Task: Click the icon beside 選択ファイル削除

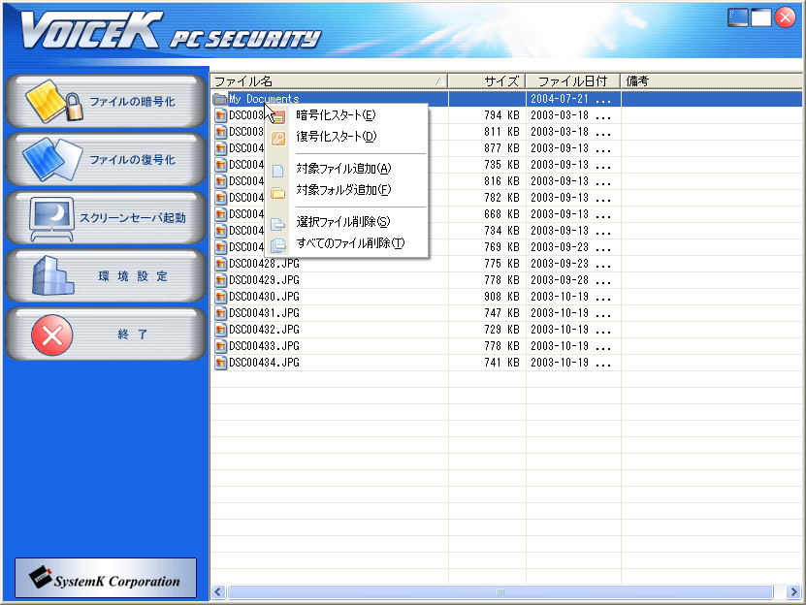Action: coord(277,224)
